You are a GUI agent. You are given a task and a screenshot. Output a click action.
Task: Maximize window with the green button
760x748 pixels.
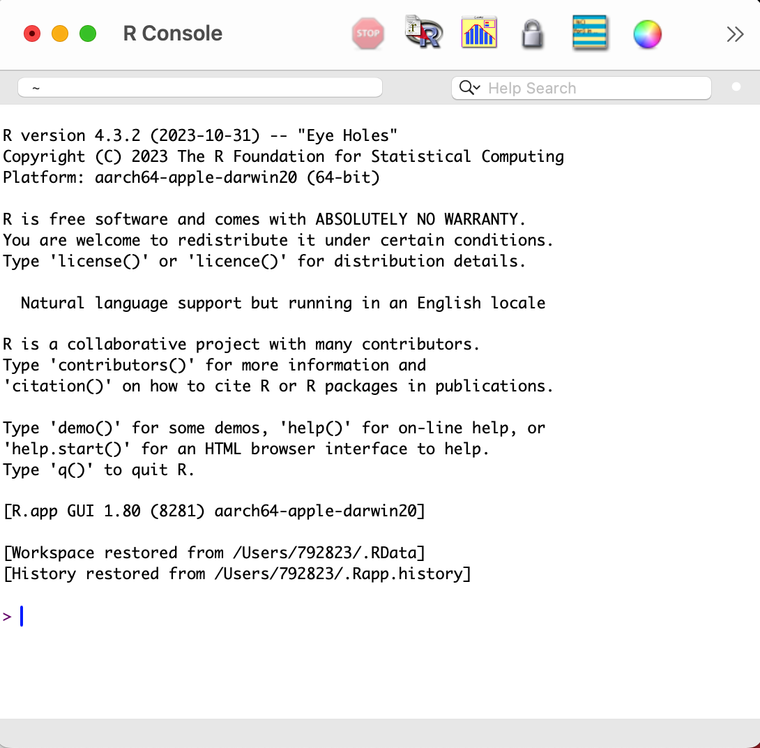(x=88, y=33)
